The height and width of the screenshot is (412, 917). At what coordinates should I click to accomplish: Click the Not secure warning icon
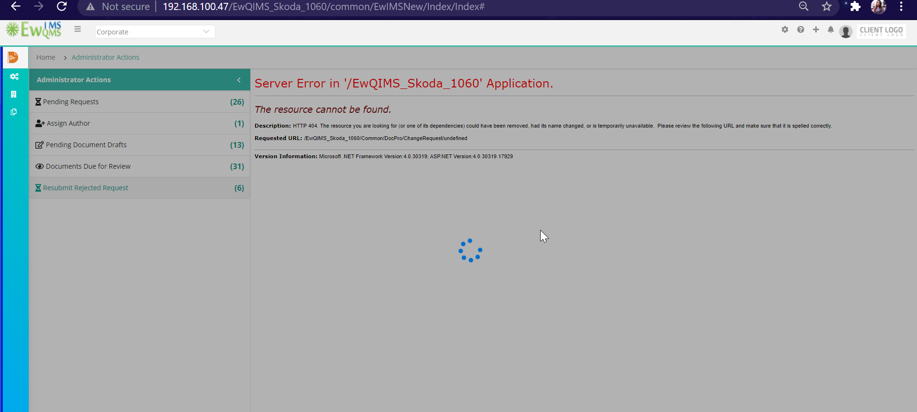click(90, 7)
